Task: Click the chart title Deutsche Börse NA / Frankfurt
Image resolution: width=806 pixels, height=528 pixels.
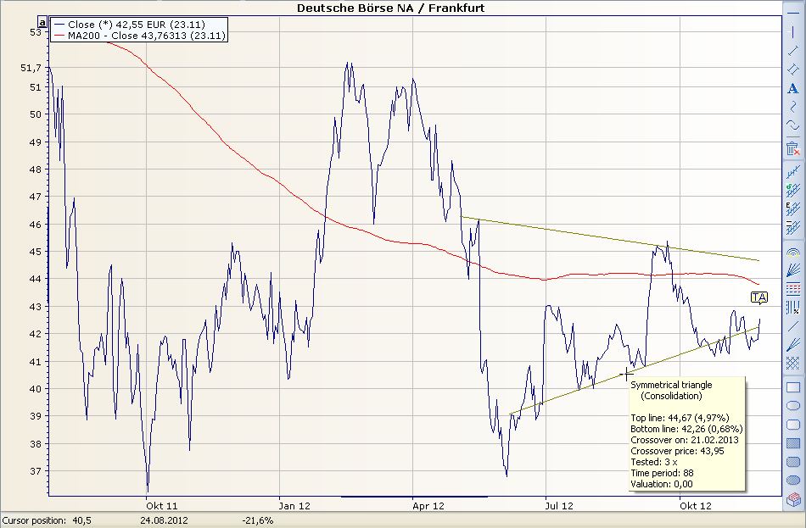Action: (x=391, y=8)
